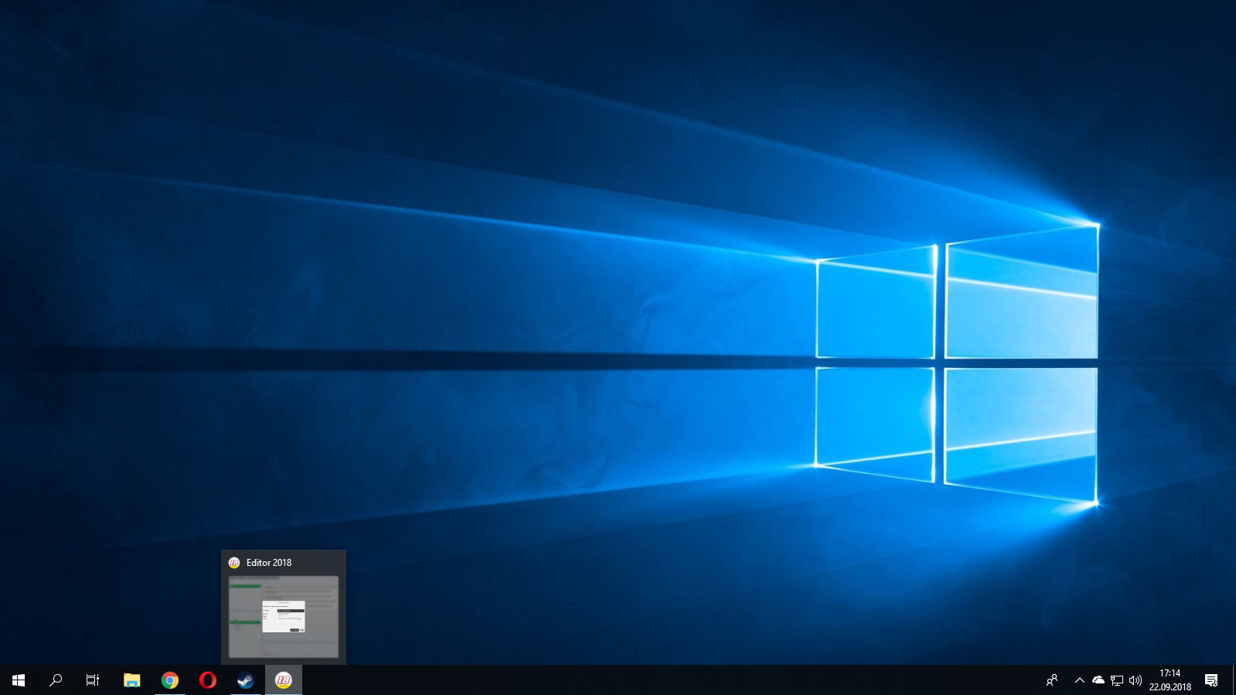1236x695 pixels.
Task: Open Task View from the taskbar
Action: (93, 680)
